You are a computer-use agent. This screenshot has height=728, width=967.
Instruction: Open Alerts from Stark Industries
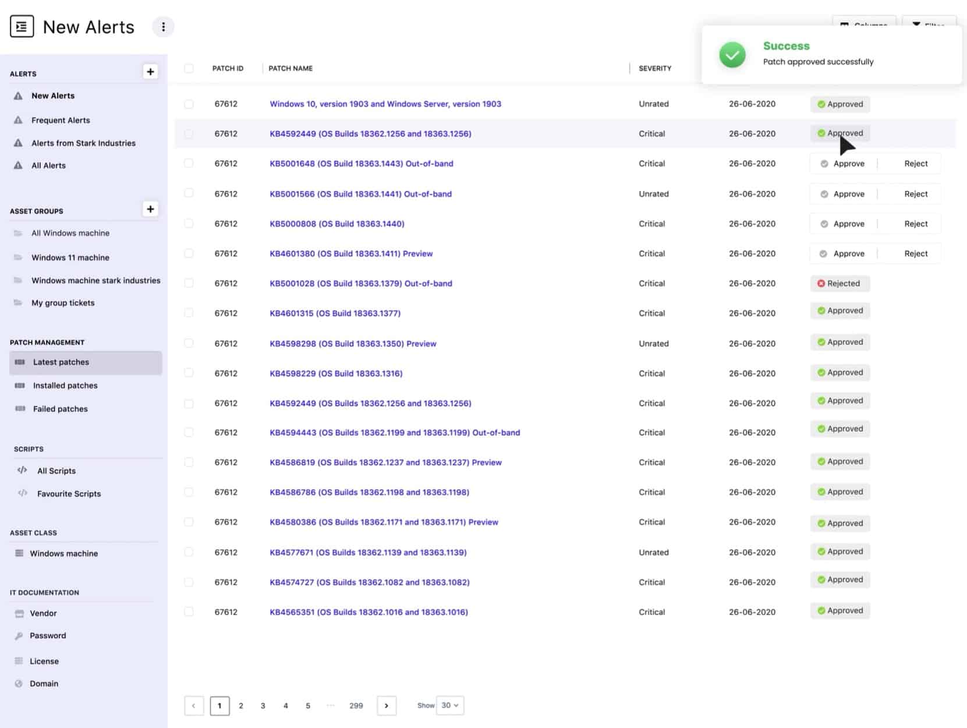[x=83, y=143]
